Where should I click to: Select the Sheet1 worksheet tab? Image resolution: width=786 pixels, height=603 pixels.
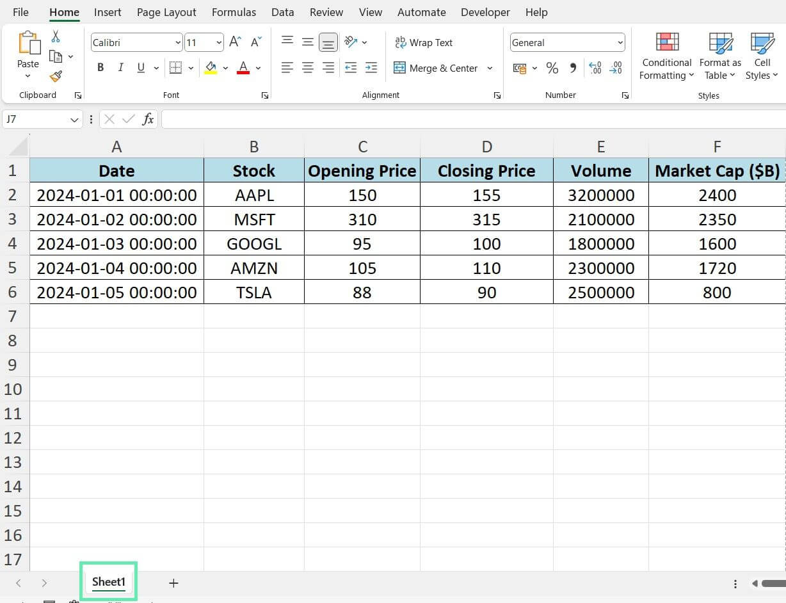coord(108,582)
